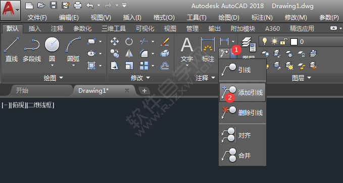Expand the Rectangle tool dropdown arrow

(x=100, y=41)
